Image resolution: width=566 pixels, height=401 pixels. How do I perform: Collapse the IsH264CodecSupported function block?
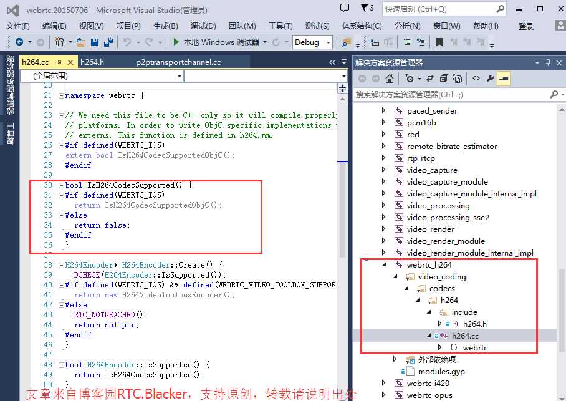click(61, 185)
